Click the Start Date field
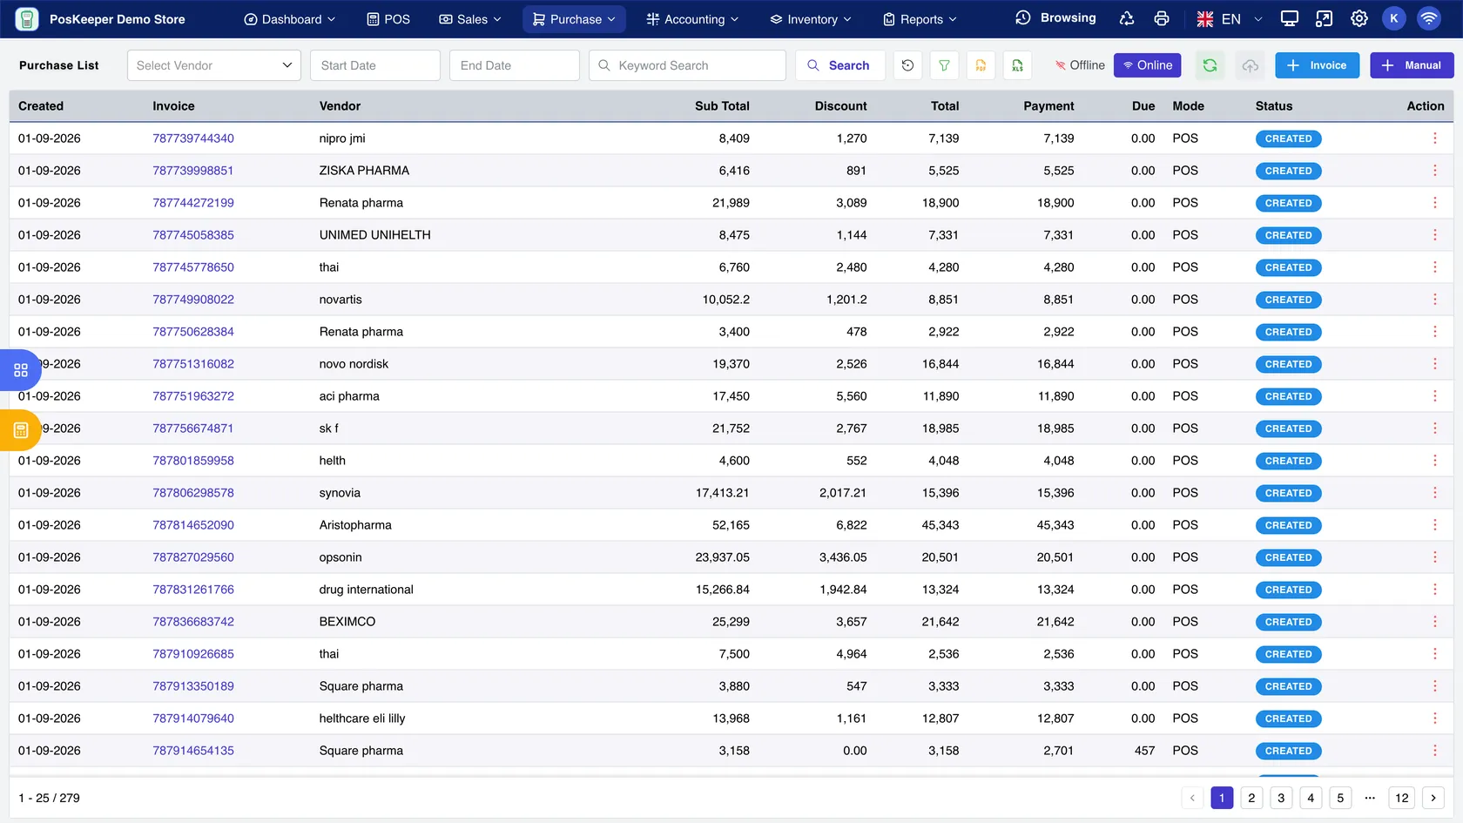This screenshot has height=823, width=1463. [x=375, y=65]
